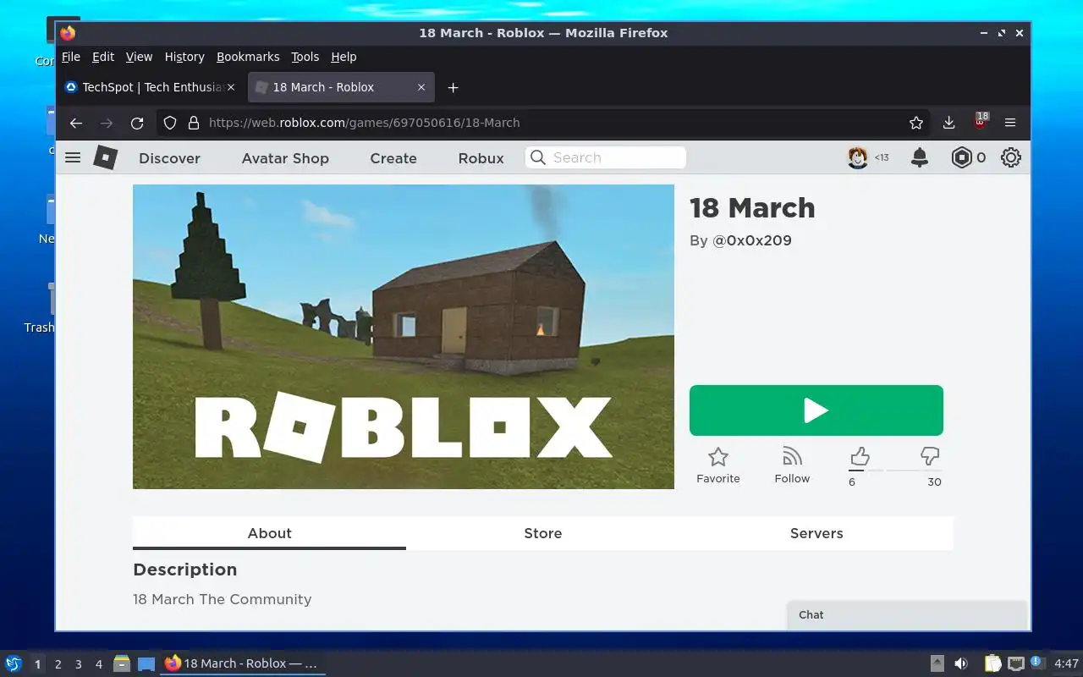Viewport: 1083px width, 677px height.
Task: Open the clipboard tray icon
Action: click(992, 663)
